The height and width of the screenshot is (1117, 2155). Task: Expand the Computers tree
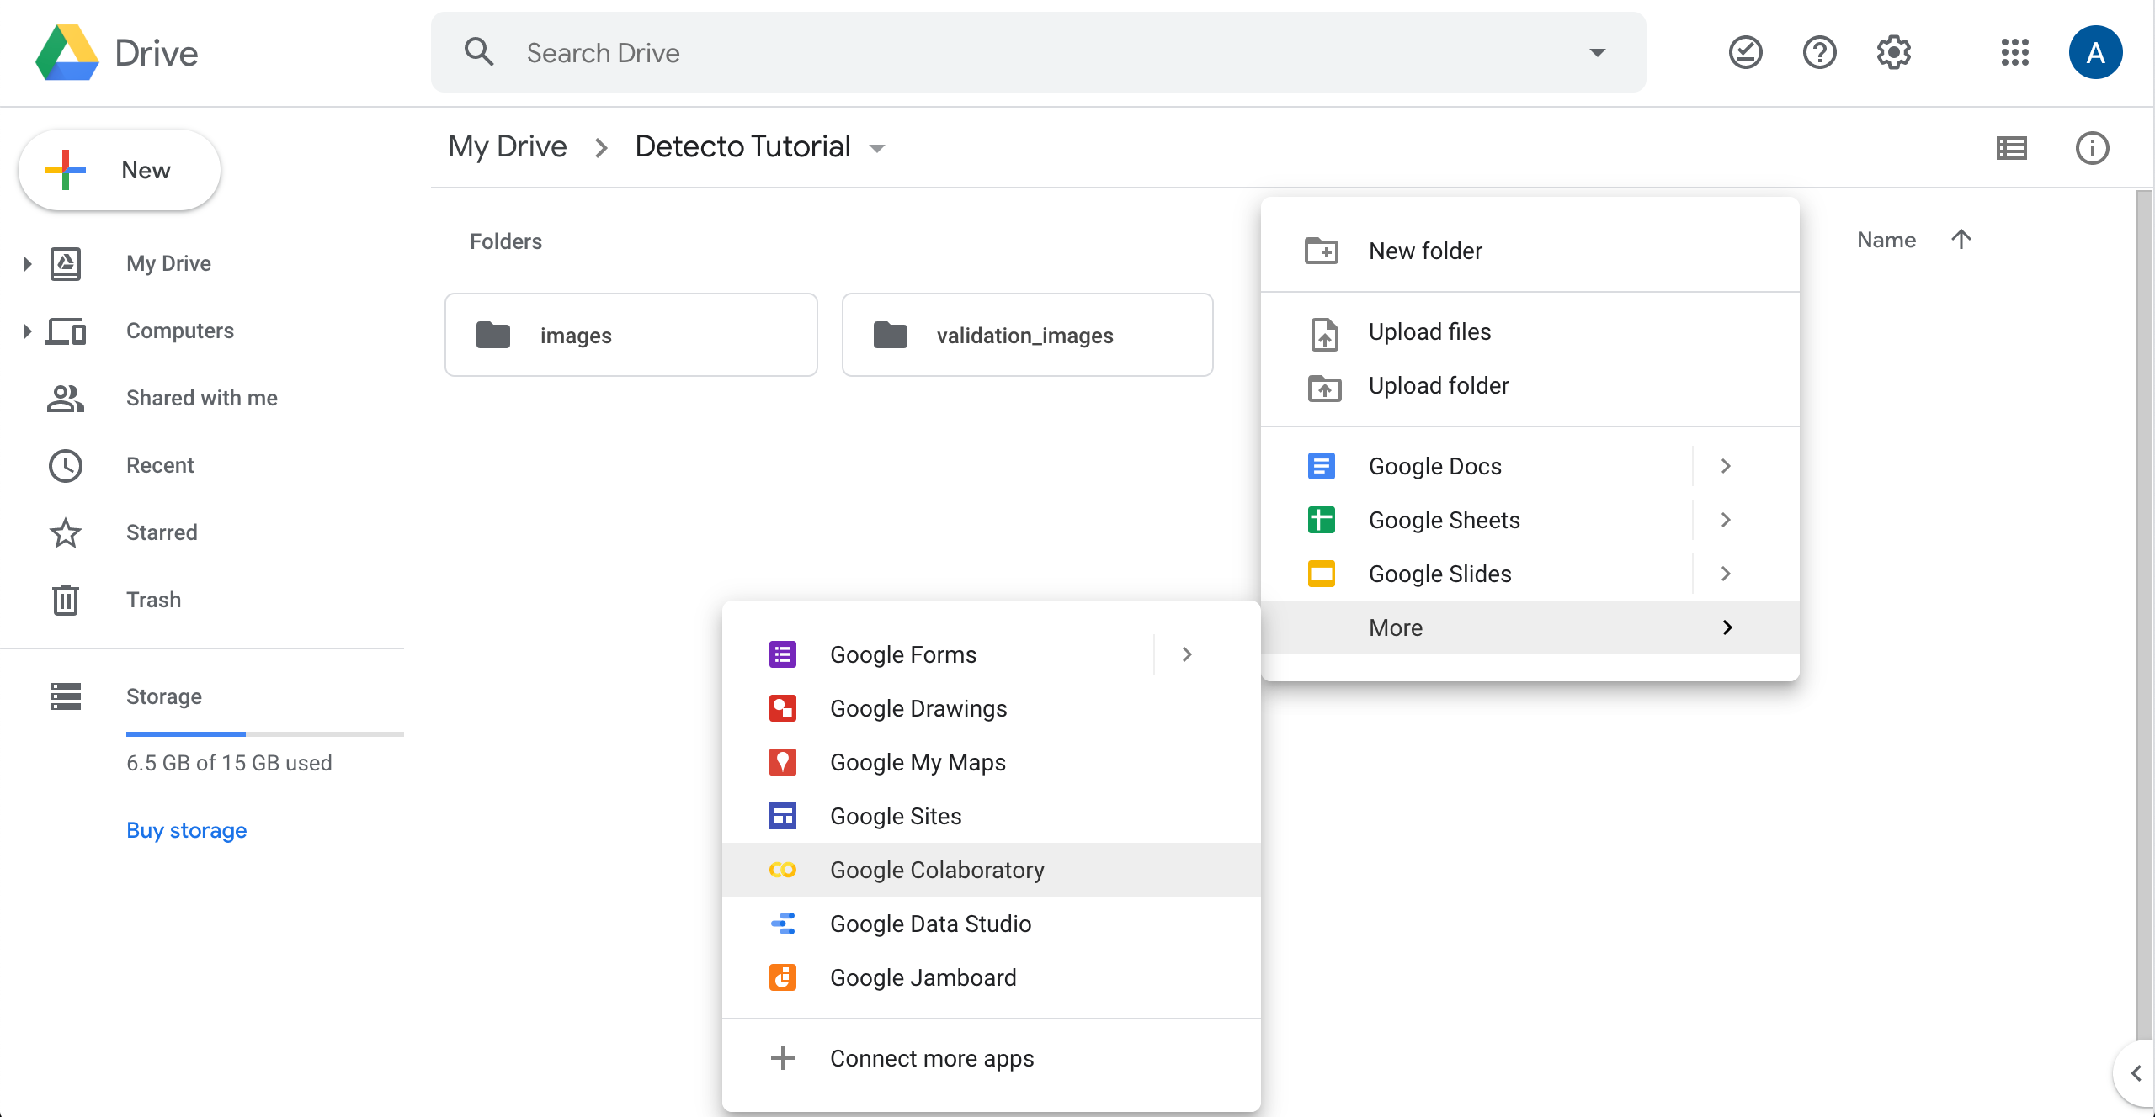(27, 331)
